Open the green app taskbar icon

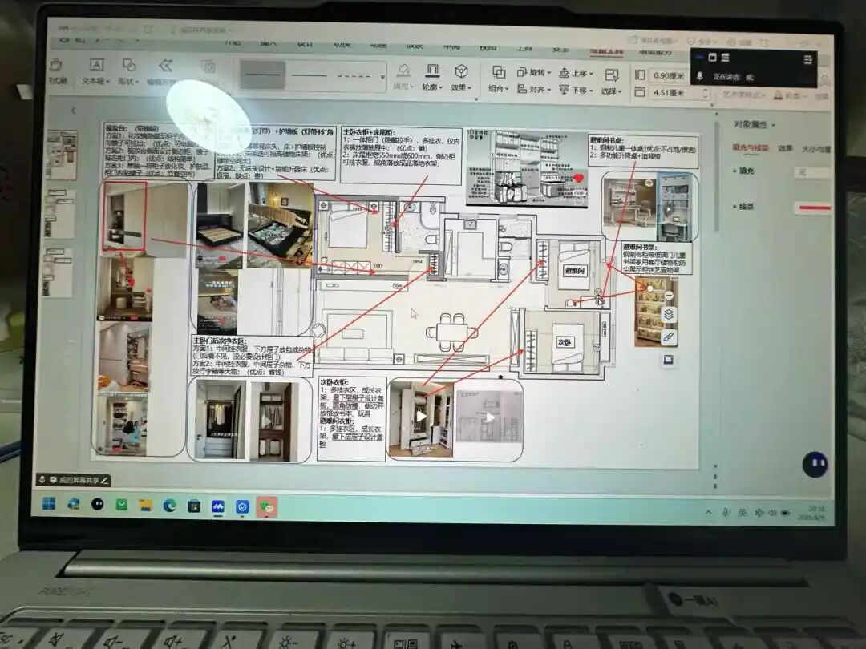122,505
